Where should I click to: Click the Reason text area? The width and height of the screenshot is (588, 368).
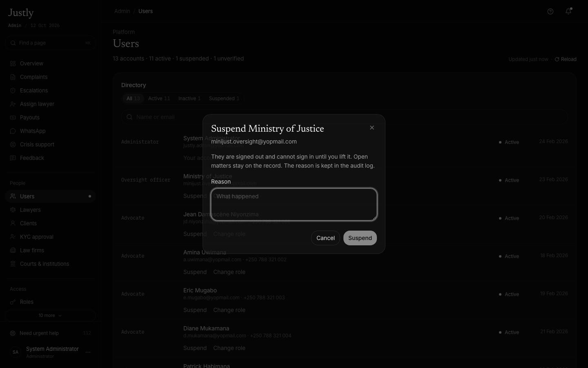(x=294, y=204)
